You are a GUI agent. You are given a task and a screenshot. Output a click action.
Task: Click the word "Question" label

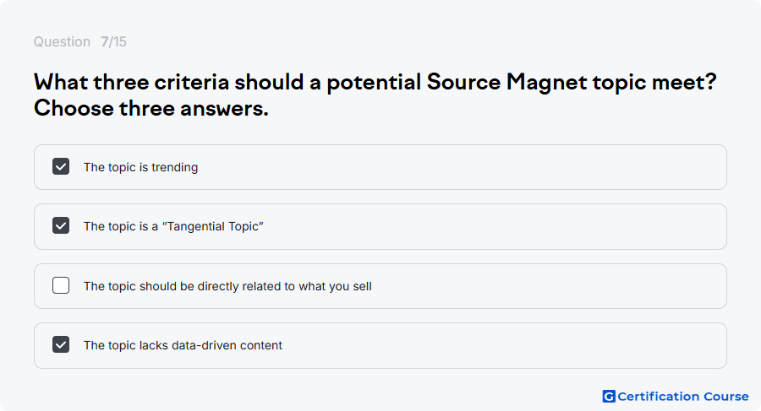coord(62,41)
